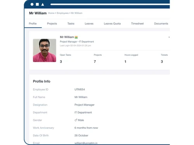The image size is (194, 145).
Task: Click the triangle icon in window header
Action: click(x=43, y=5)
